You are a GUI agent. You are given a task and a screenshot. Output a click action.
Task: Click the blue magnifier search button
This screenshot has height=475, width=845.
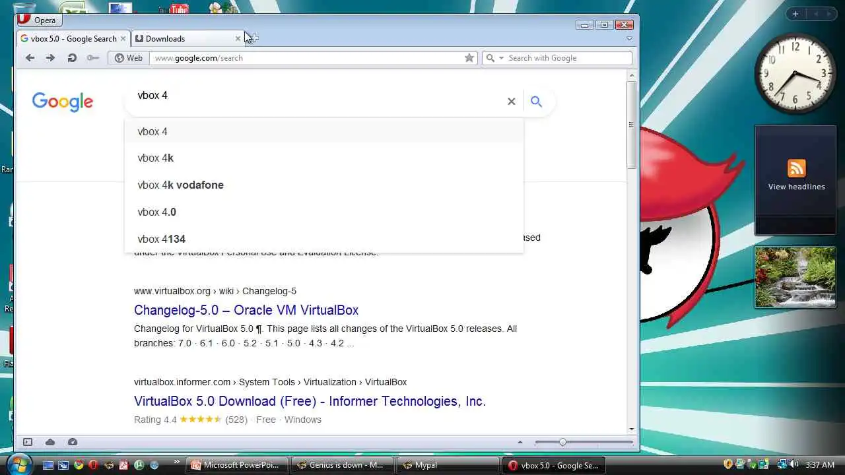536,102
